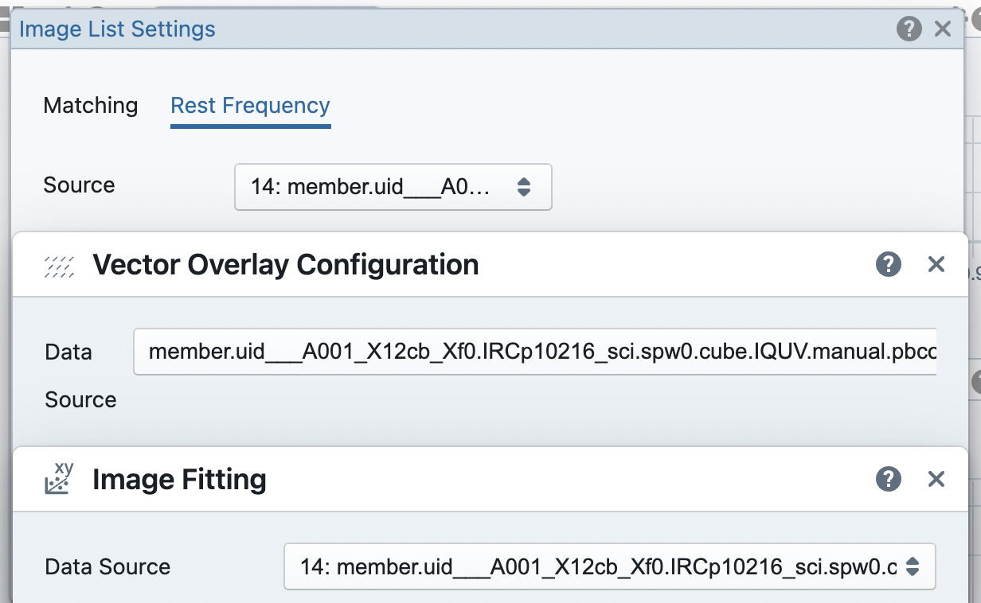Close the Image List Settings dialog
Image resolution: width=981 pixels, height=603 pixels.
click(943, 29)
